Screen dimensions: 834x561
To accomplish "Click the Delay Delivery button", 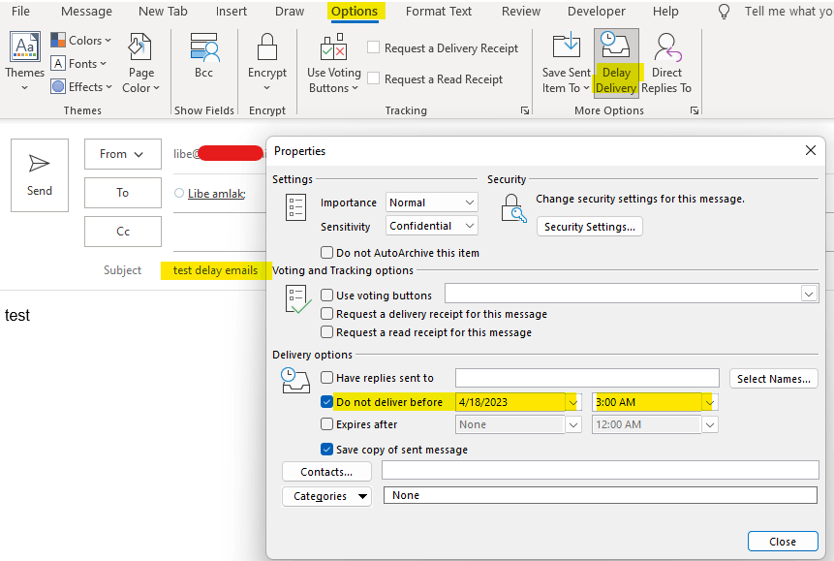I will click(616, 63).
